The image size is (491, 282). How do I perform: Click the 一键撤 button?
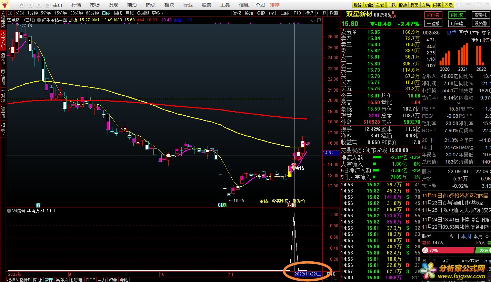433,23
